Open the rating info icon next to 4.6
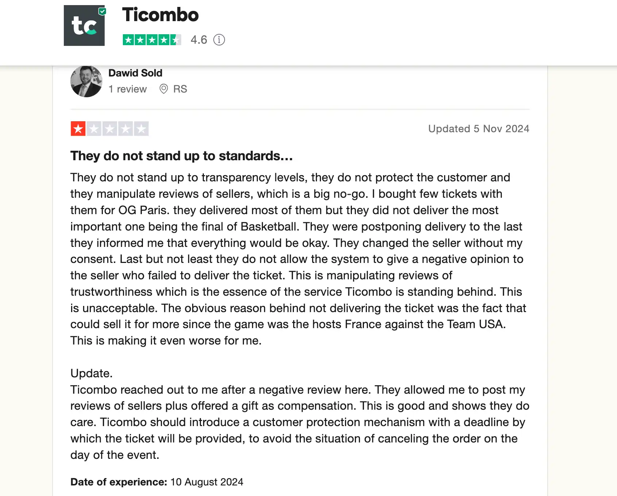 click(219, 40)
